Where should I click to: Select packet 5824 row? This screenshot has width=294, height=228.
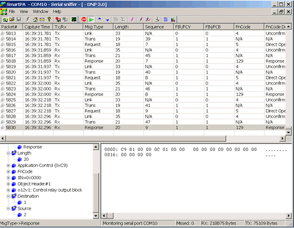[x=143, y=95]
